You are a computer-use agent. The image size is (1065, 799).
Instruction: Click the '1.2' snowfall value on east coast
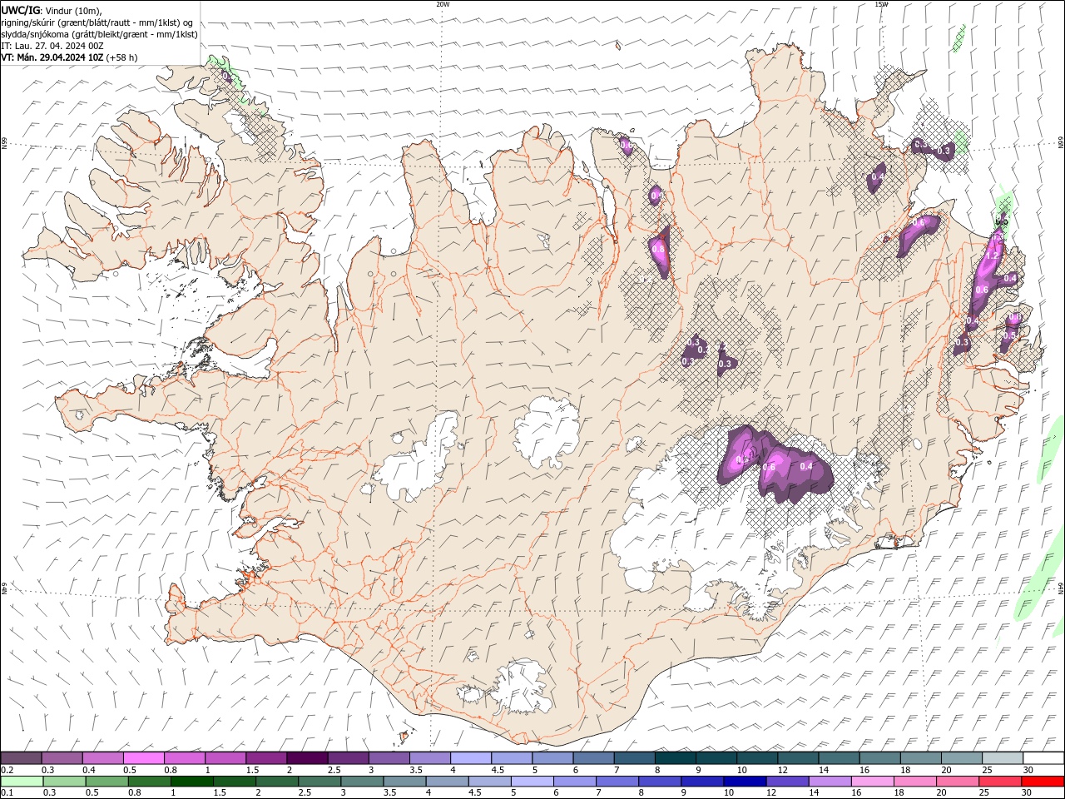click(992, 257)
